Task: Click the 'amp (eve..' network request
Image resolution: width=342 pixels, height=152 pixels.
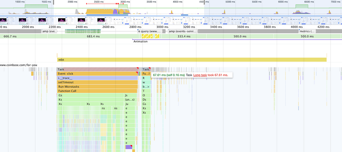Action: [49, 31]
